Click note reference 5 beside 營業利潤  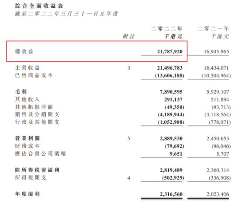(129, 138)
